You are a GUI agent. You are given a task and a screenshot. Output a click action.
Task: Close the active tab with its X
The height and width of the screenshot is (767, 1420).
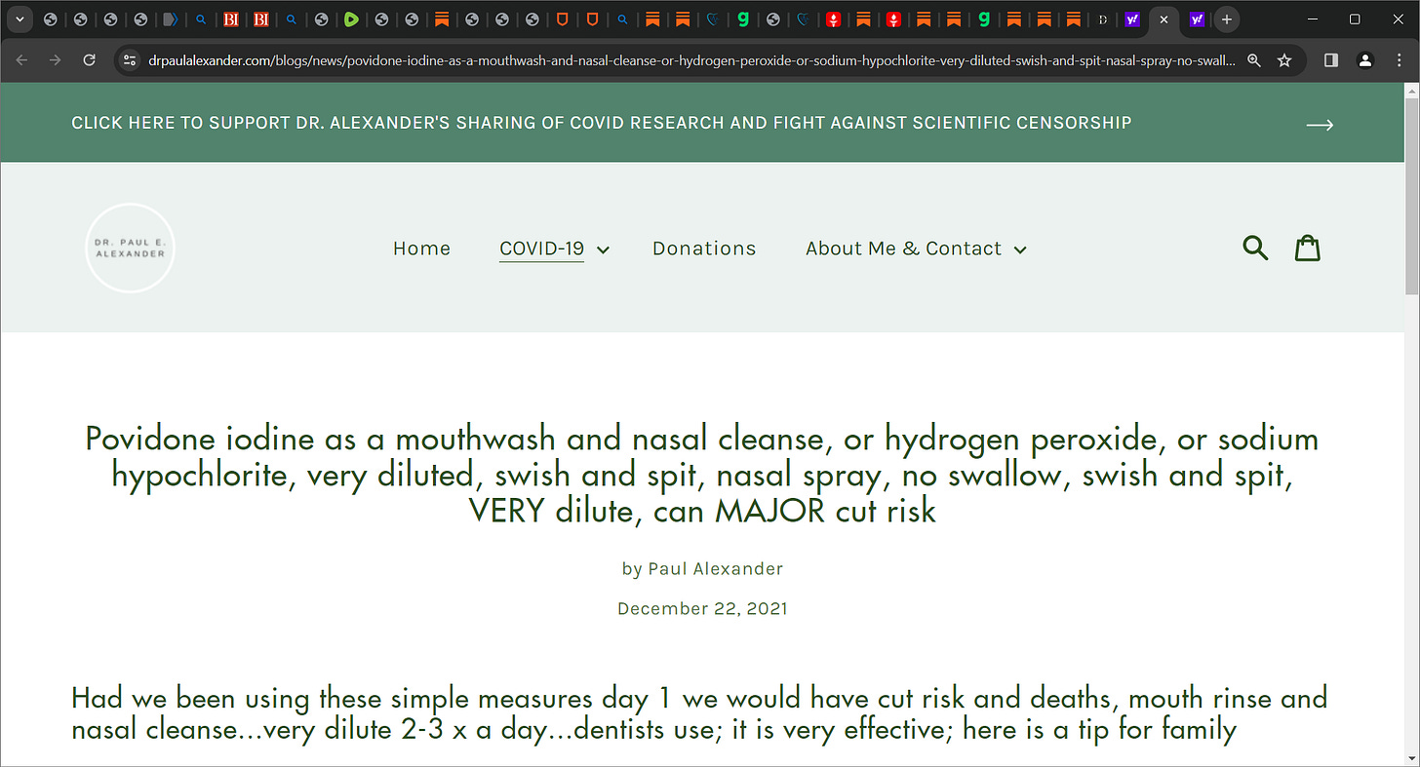click(x=1164, y=19)
